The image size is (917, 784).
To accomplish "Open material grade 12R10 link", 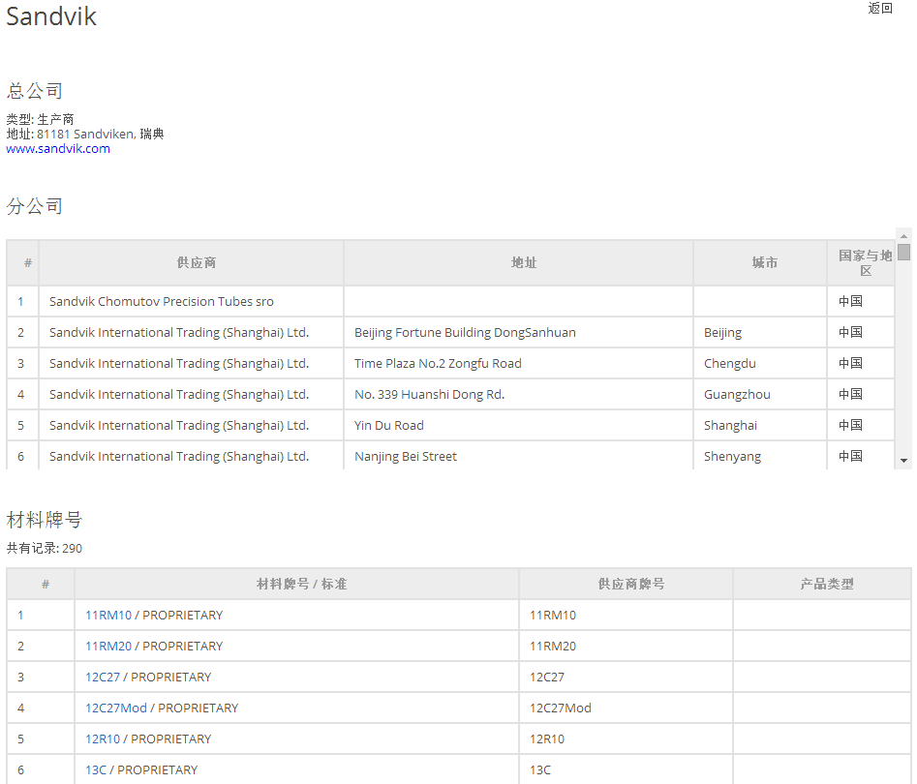I will pos(103,739).
